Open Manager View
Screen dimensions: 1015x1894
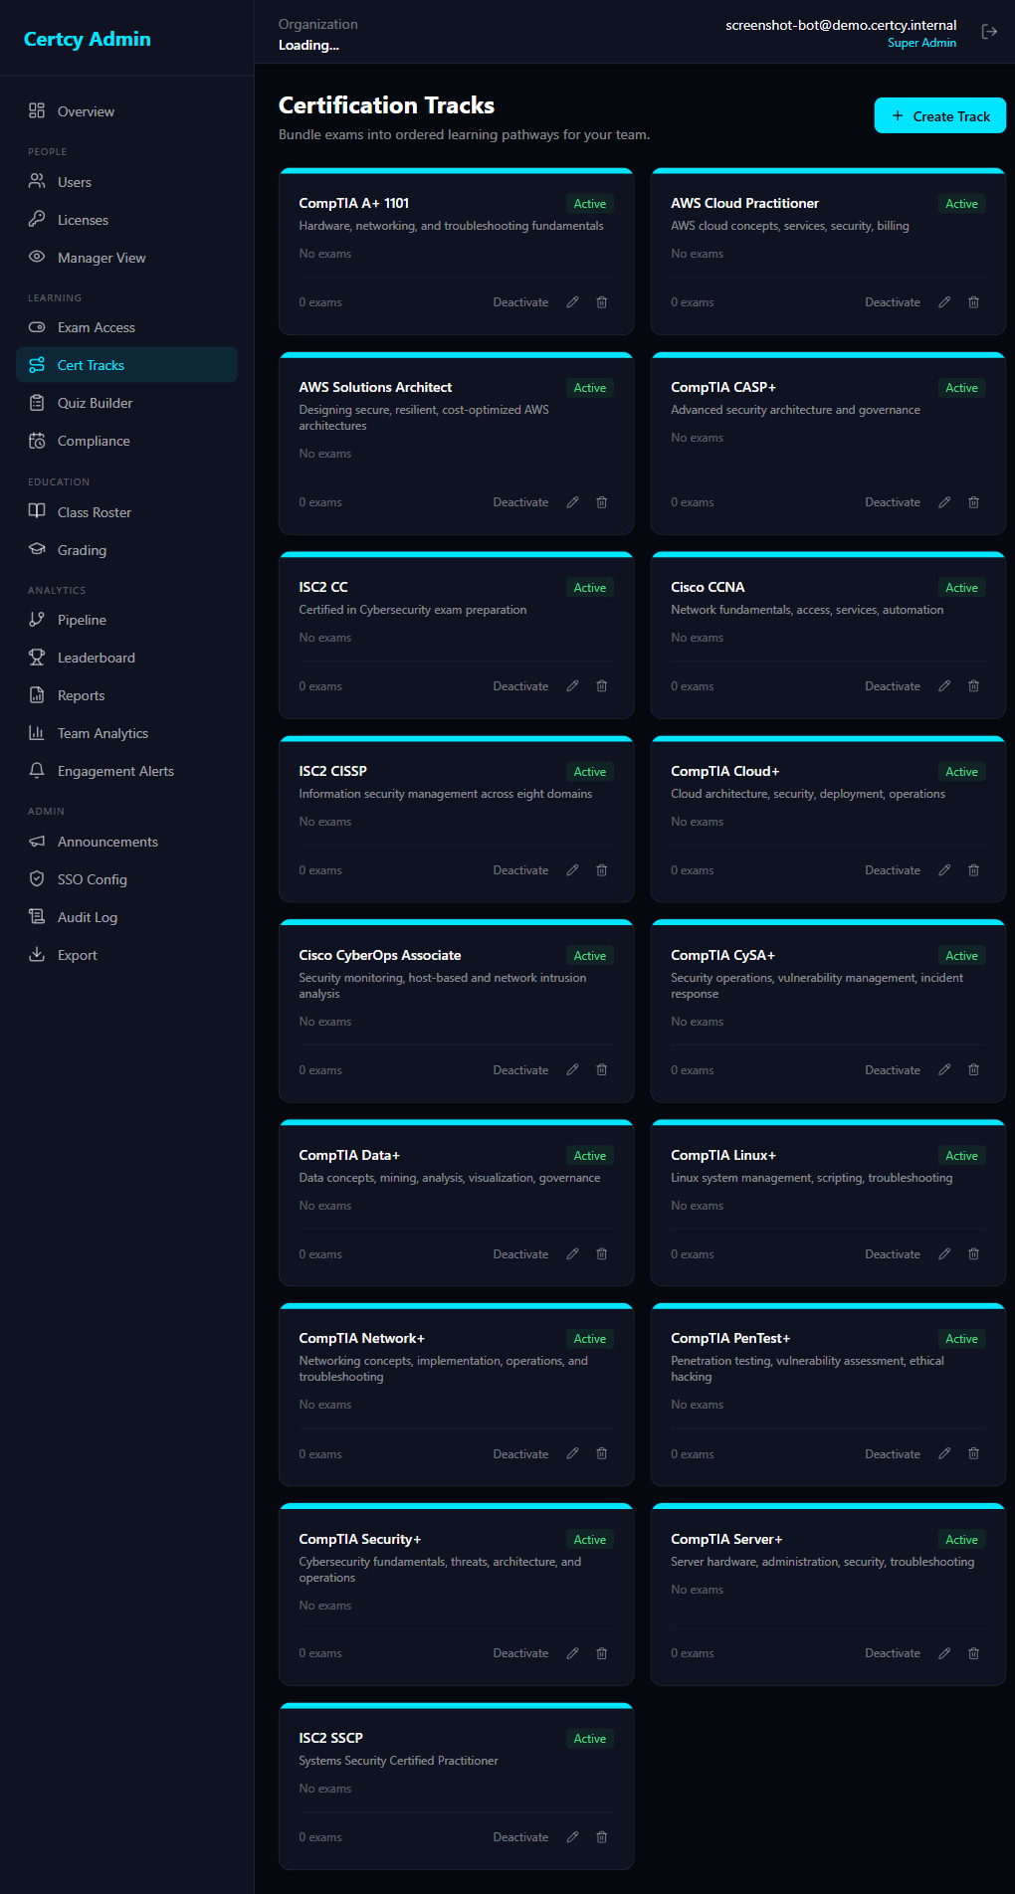(127, 258)
